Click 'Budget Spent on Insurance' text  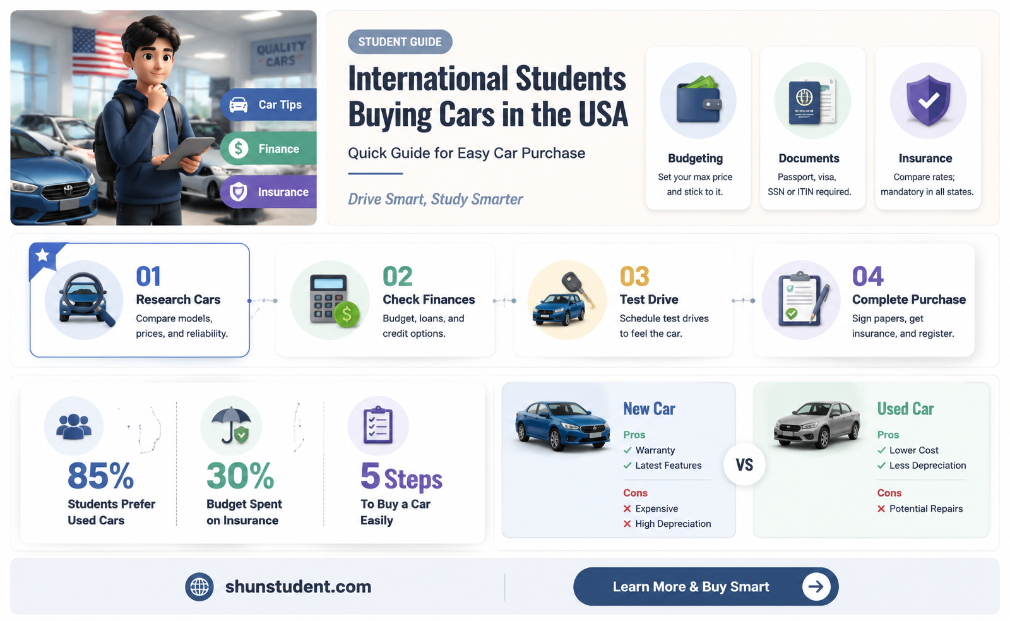click(244, 512)
